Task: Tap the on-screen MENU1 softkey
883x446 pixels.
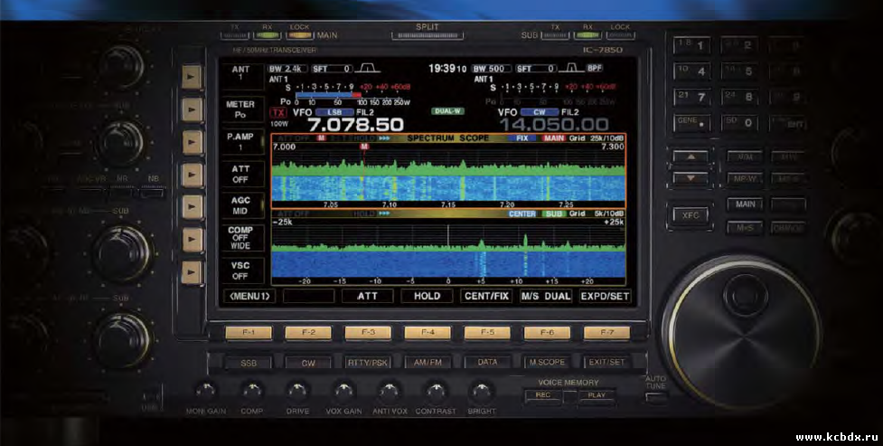Action: click(x=249, y=296)
